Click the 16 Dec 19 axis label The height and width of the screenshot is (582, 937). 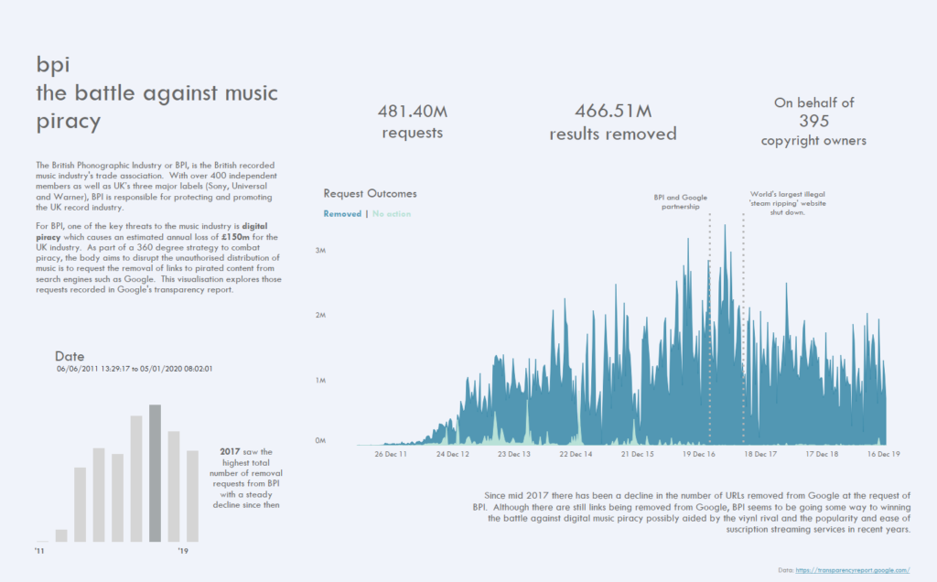882,453
